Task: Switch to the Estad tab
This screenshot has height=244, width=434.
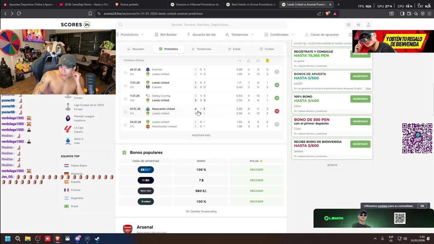Action: (234, 49)
